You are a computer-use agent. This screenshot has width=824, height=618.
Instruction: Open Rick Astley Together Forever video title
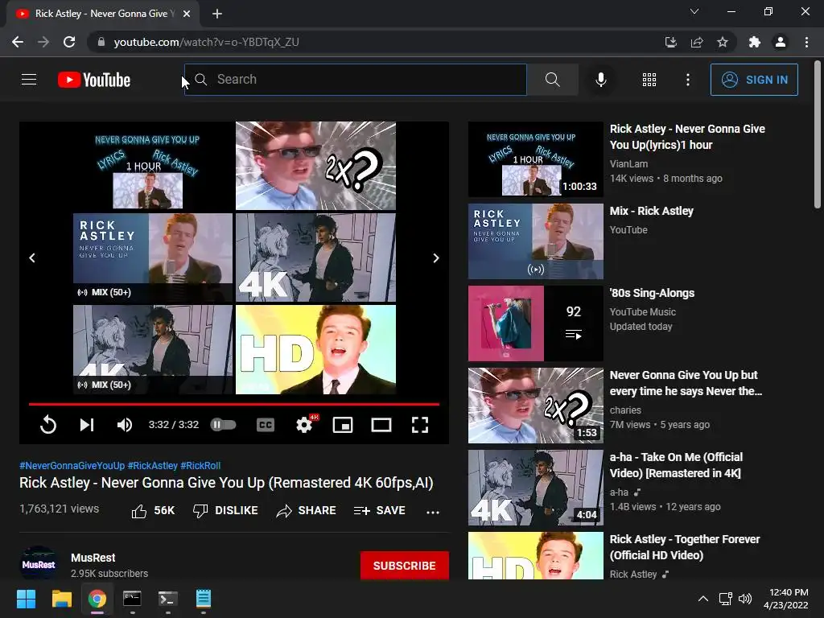click(685, 547)
